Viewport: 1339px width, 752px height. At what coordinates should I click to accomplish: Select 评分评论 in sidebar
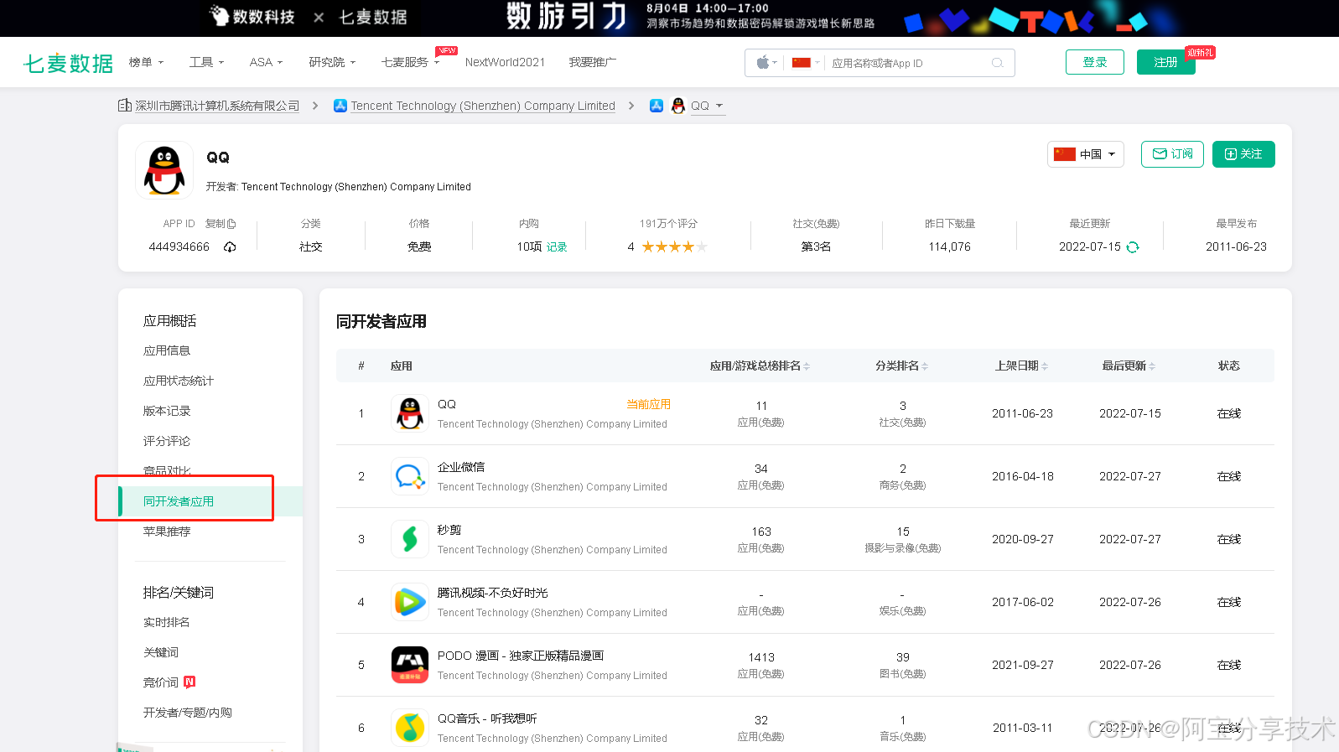pyautogui.click(x=167, y=441)
